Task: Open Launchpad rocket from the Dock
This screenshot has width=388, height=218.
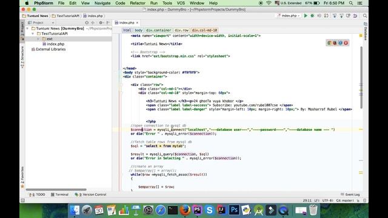Action: 87,210
